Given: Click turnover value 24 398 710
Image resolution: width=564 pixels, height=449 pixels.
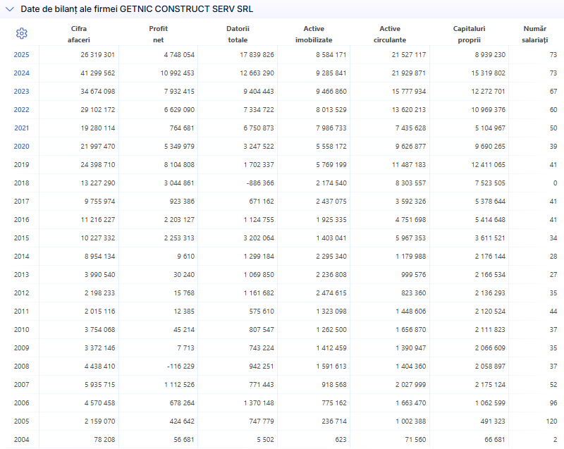Looking at the screenshot, I should click(x=97, y=165).
